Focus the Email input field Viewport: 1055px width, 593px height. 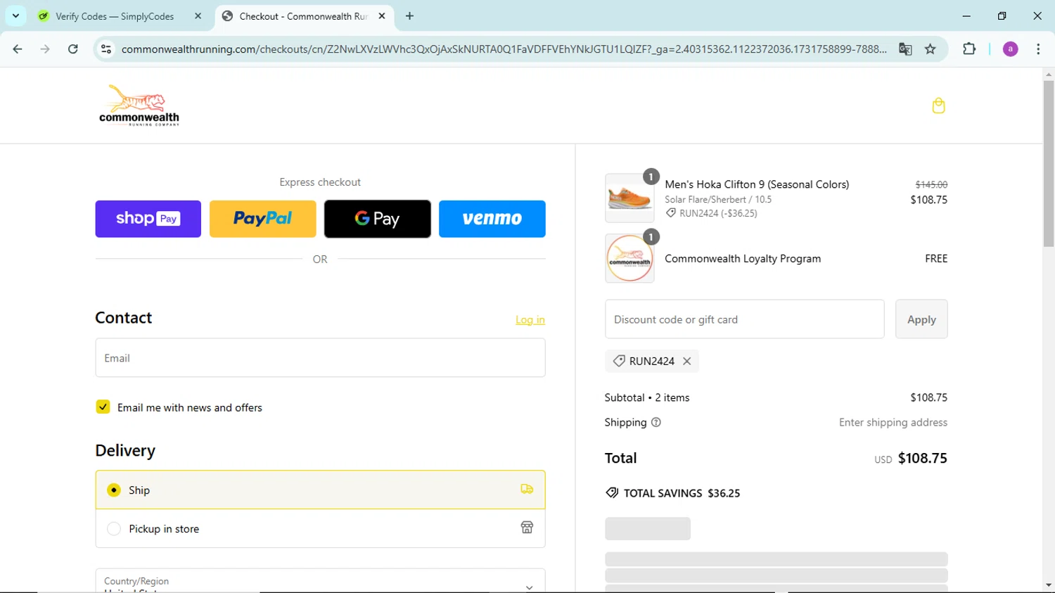coord(320,357)
